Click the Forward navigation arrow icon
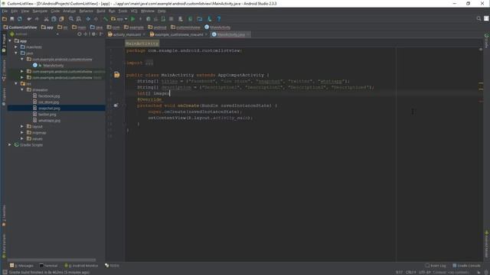The height and width of the screenshot is (275, 490). pyautogui.click(x=96, y=19)
